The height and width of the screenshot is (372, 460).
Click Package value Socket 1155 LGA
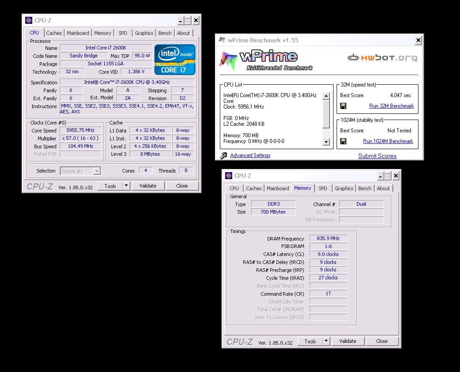(x=106, y=64)
